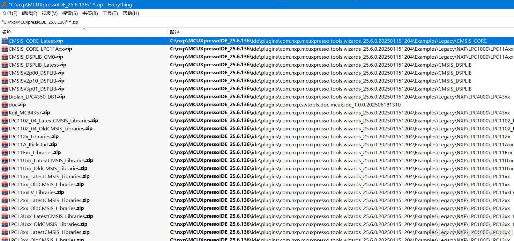
Task: Click the archive icon for doc.zip
Action: (5, 105)
